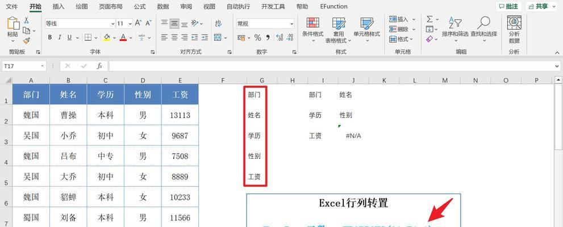Apply the cell borders icon
563x227 pixels.
(88, 37)
